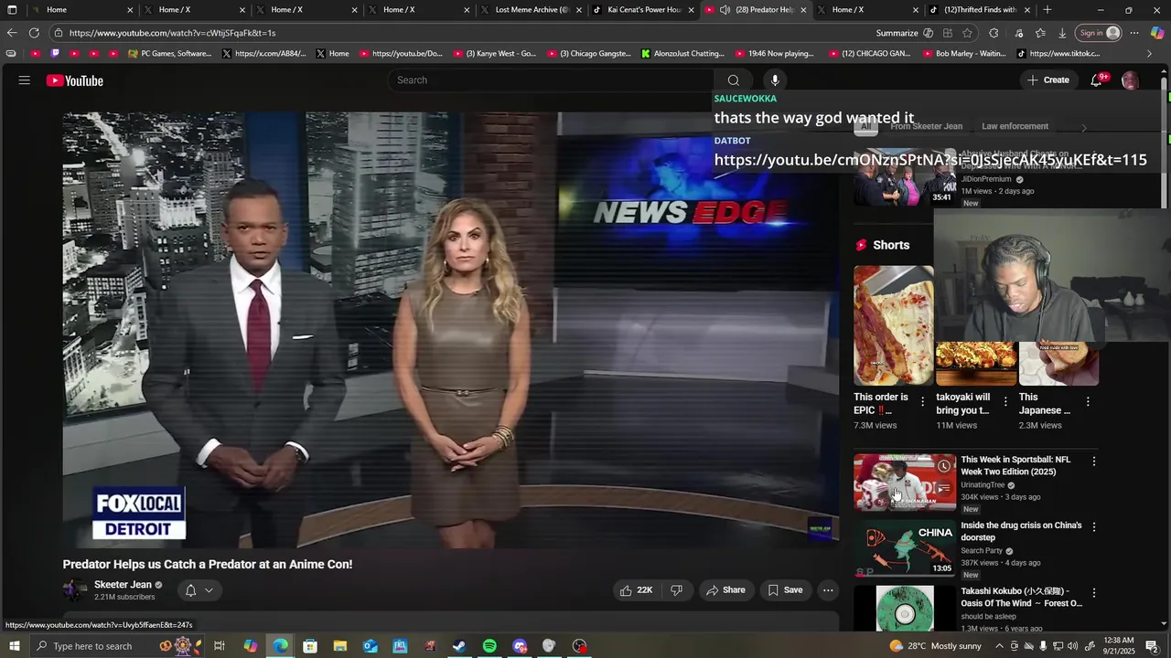Launch Spotify from the taskbar
This screenshot has width=1171, height=658.
489,646
